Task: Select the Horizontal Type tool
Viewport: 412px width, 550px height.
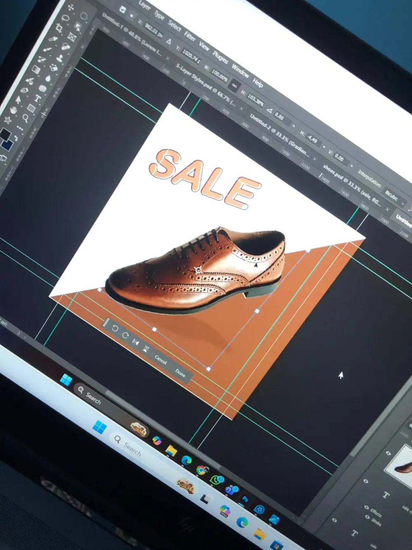Action: click(x=38, y=98)
